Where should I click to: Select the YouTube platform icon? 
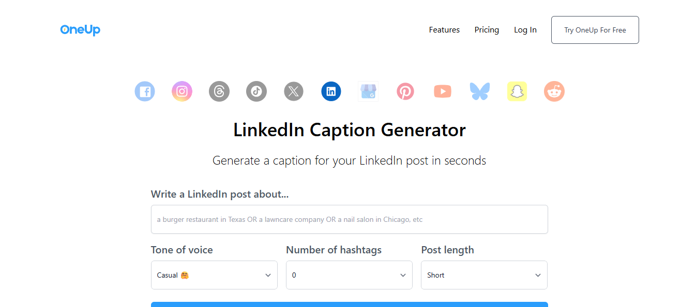pos(443,92)
